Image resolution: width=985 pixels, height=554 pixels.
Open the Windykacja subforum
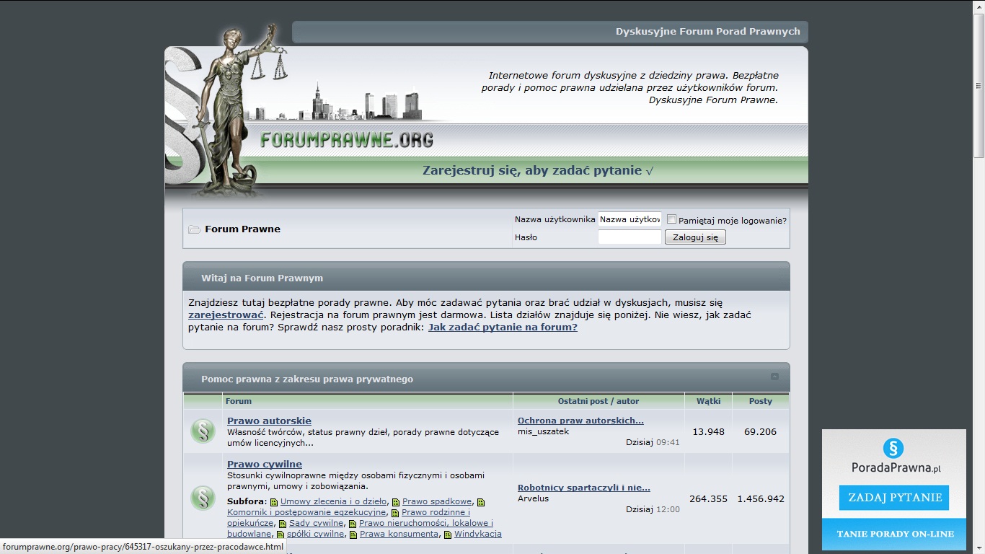478,534
